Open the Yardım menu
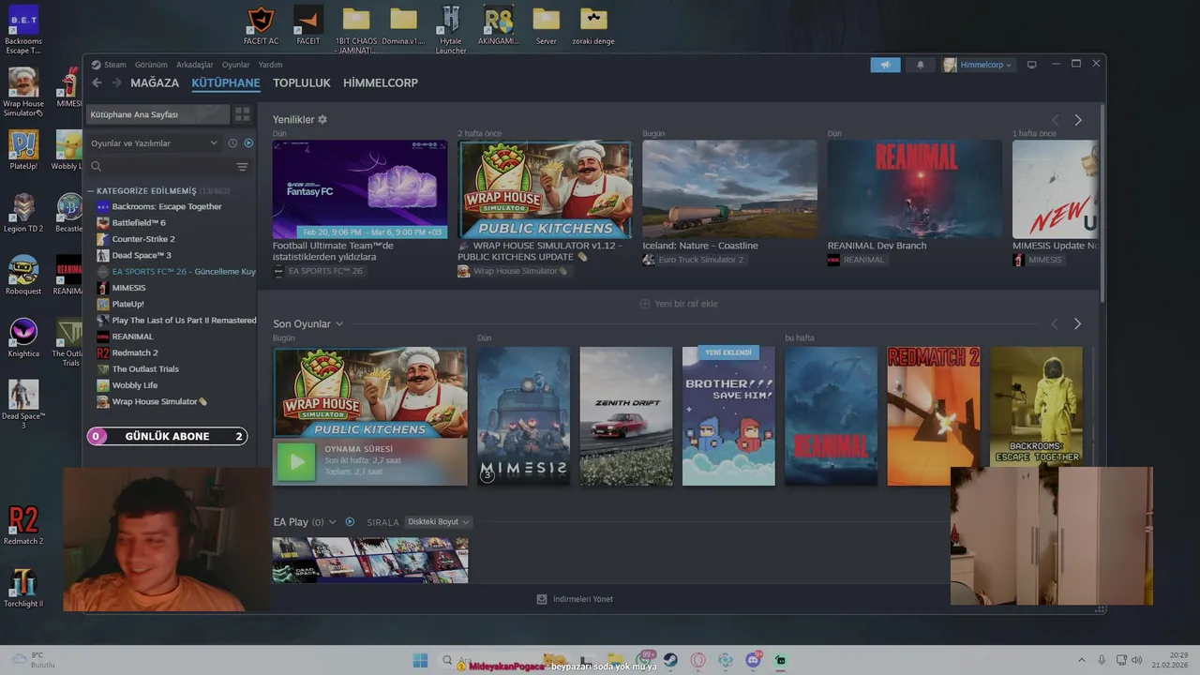 pos(270,65)
